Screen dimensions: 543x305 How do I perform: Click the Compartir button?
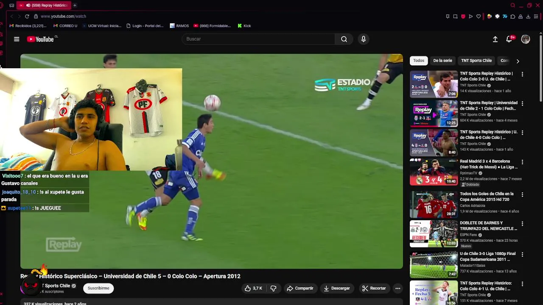coord(300,288)
